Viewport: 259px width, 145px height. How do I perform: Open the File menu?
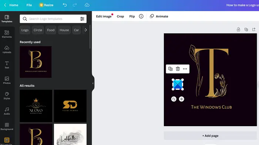click(x=29, y=5)
